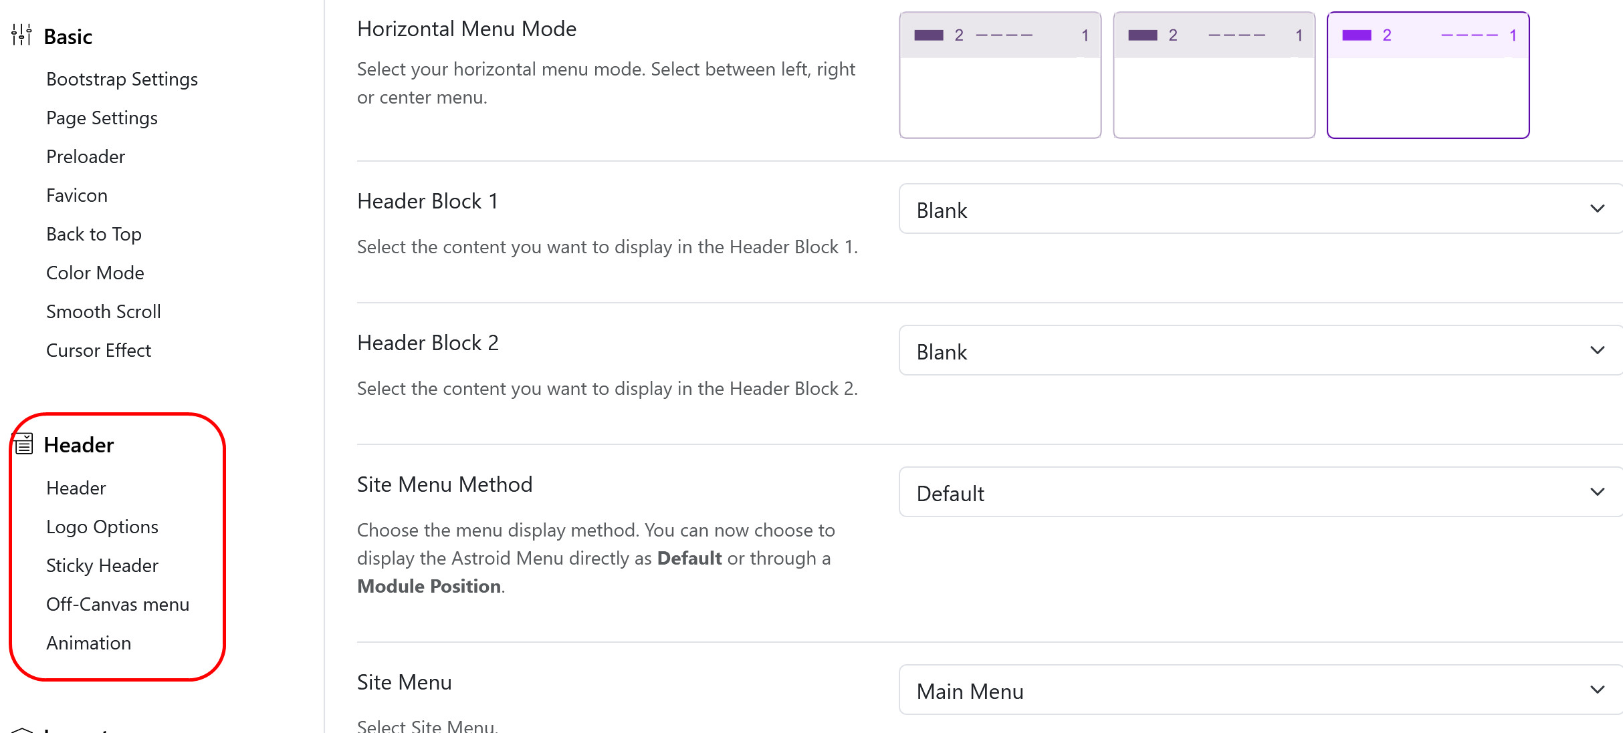Open the Header Block 2 dropdown

coord(1260,351)
